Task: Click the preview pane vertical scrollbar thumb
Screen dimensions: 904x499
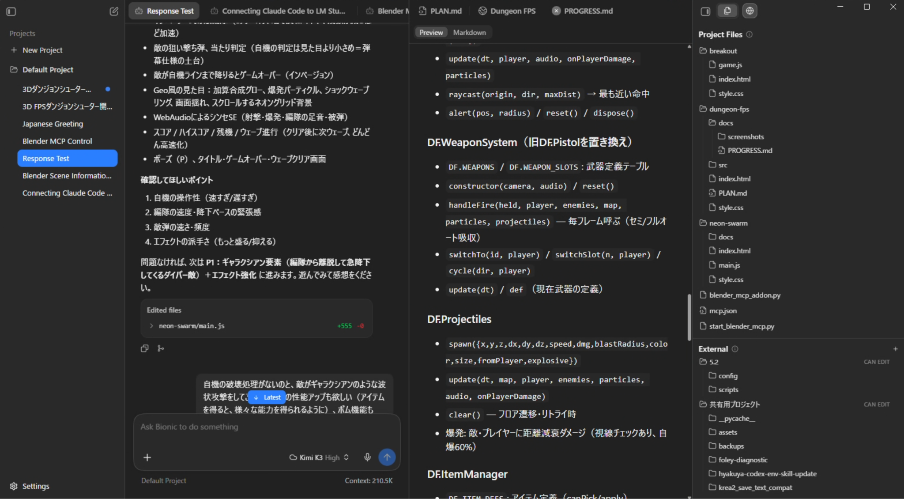Action: point(689,317)
